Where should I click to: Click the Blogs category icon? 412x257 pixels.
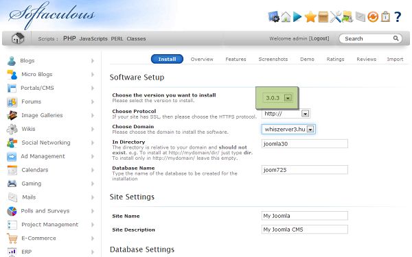click(x=12, y=61)
